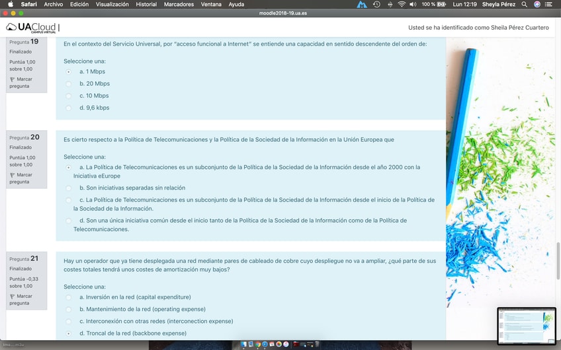Viewport: 561px width, 350px height.
Task: Open the Edición menu
Action: [79, 4]
